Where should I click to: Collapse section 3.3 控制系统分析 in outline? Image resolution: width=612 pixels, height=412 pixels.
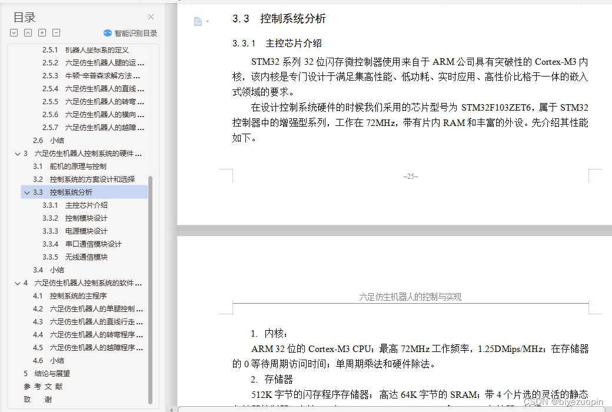[27, 192]
